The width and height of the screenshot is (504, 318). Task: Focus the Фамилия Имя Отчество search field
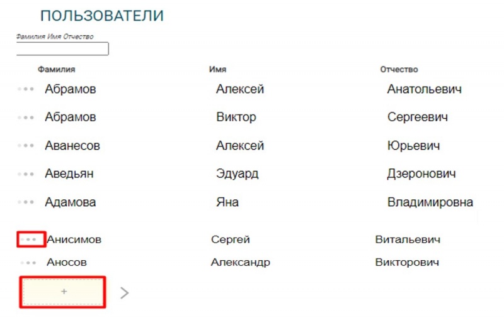pyautogui.click(x=62, y=49)
